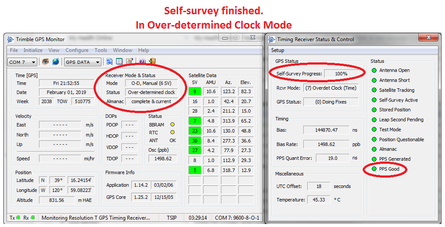Screen dimensions: 445x227
Task: Click the GPS Status Doing Fixes field
Action: [x=331, y=102]
